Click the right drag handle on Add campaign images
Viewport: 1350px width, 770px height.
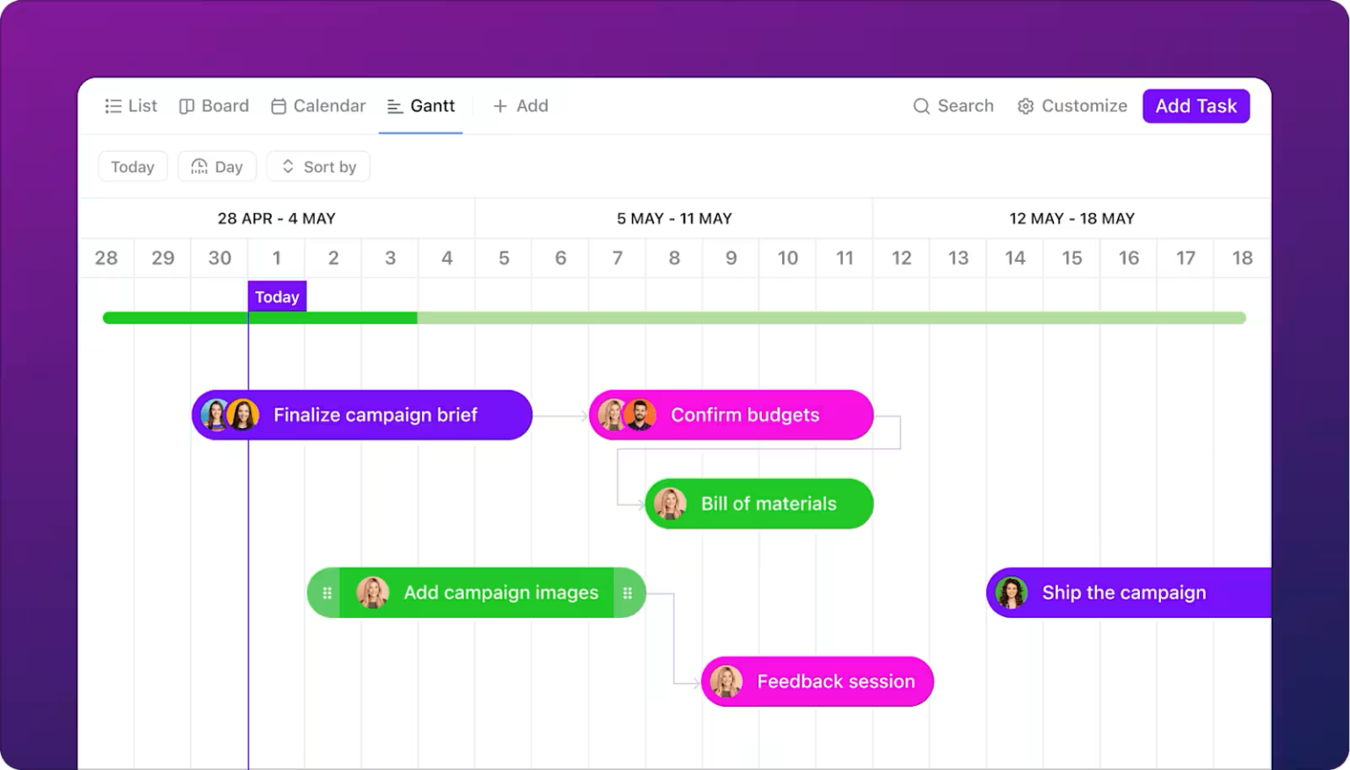(x=628, y=592)
